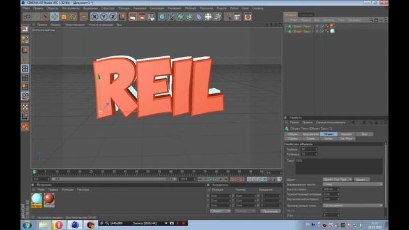Render to Picture Viewer
The image size is (409, 230).
[x=142, y=17]
